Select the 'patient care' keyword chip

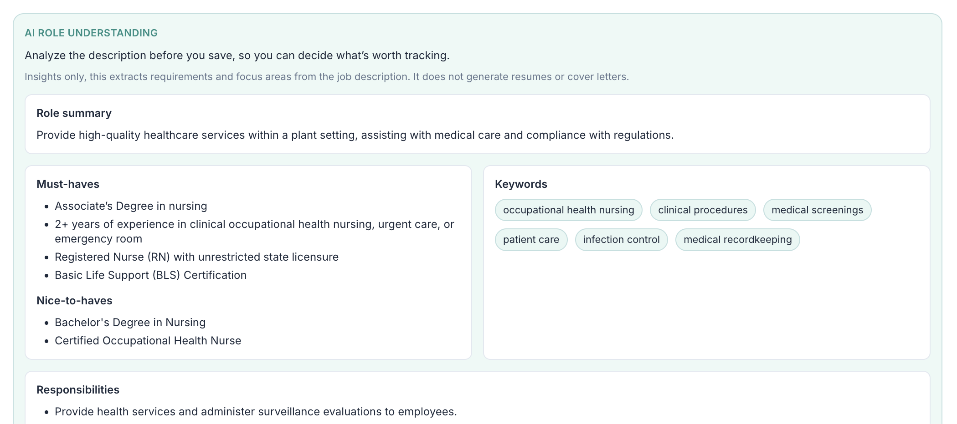tap(531, 239)
